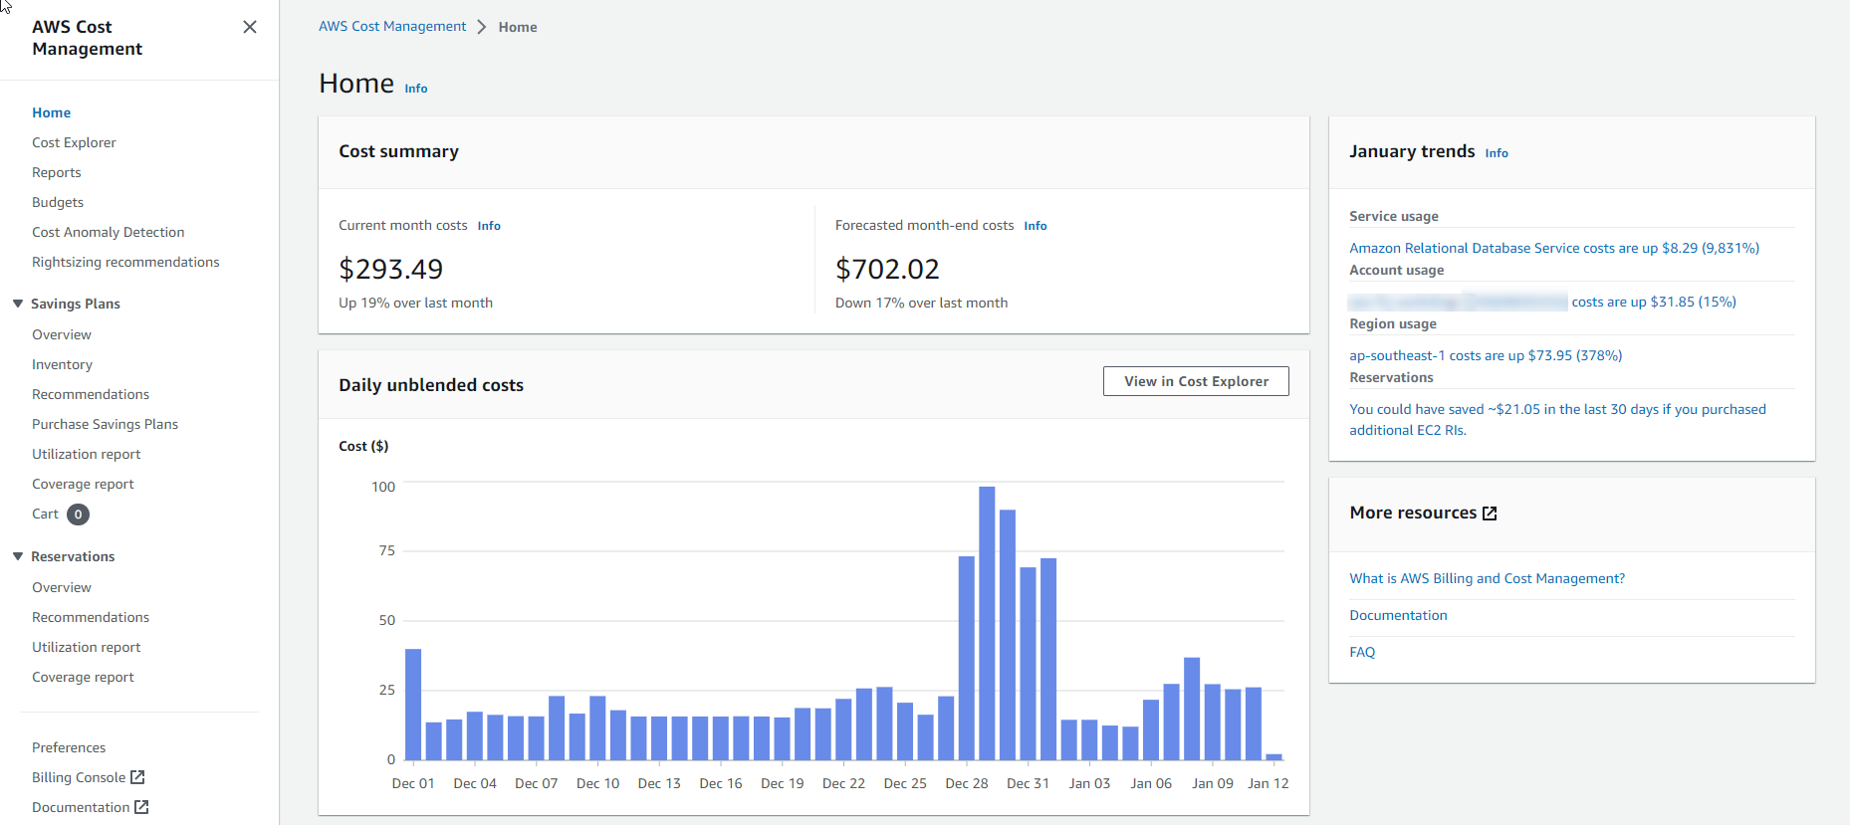Click the Dec 01 bar in chart
The width and height of the screenshot is (1850, 825).
pos(413,705)
